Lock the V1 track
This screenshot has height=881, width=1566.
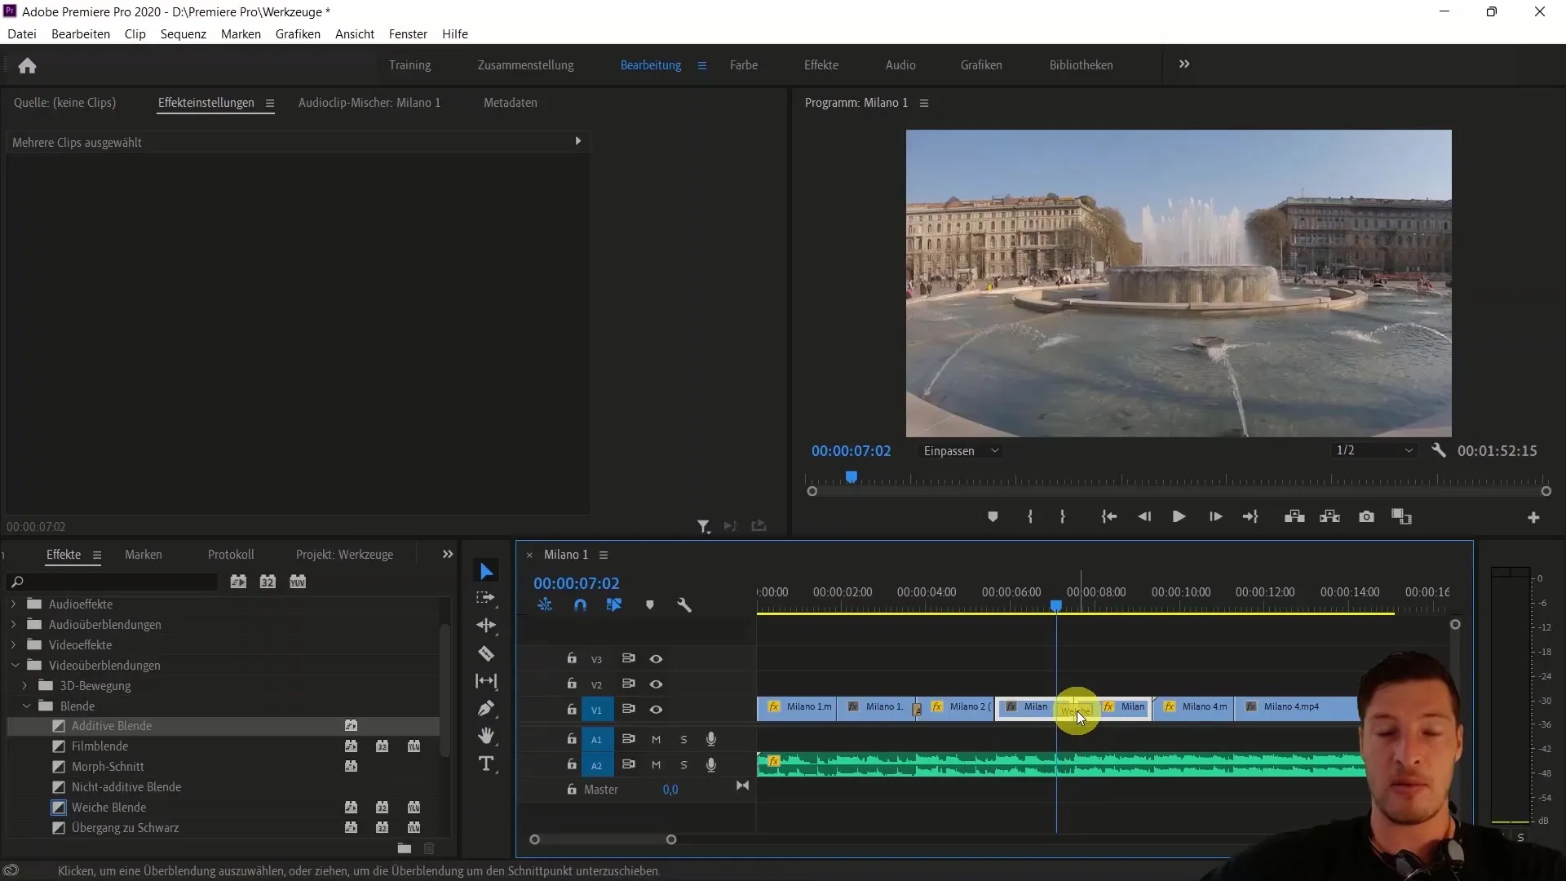click(x=572, y=710)
